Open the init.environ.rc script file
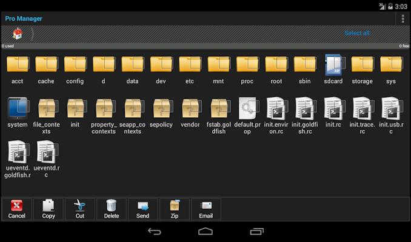This screenshot has height=242, width=411. coord(276,116)
